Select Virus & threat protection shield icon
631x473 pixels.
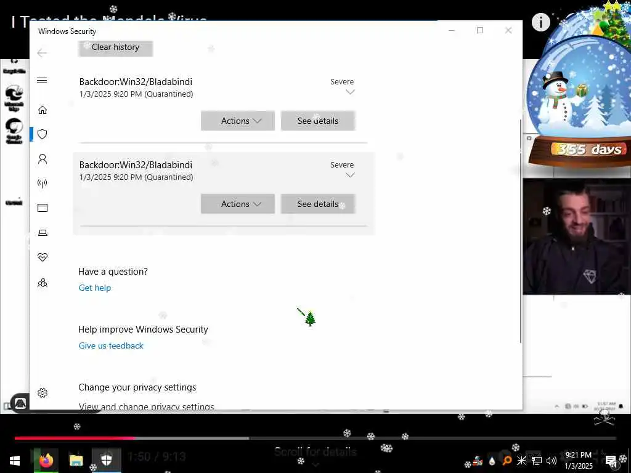click(43, 134)
